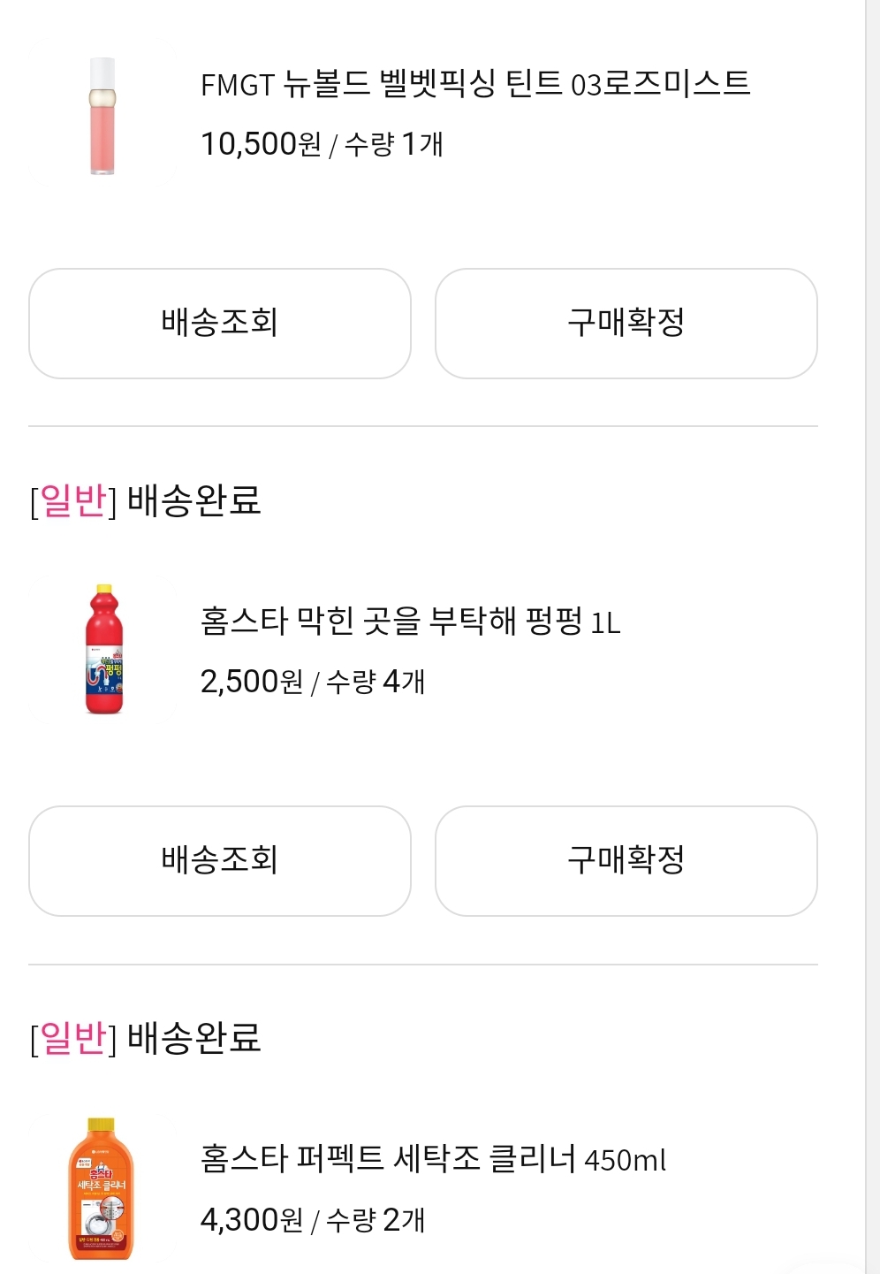This screenshot has height=1274, width=880.
Task: Open 홈스타 퍼펙트 세탁조 클리너 450ml title
Action: 434,1159
